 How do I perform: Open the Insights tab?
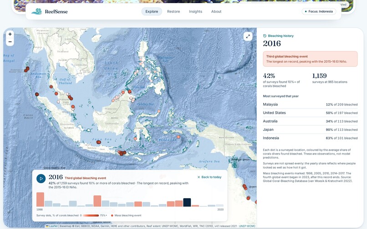pyautogui.click(x=195, y=11)
